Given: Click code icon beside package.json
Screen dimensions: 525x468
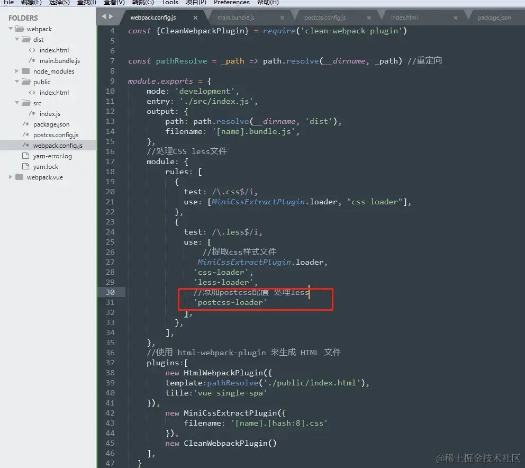Looking at the screenshot, I should (26, 124).
